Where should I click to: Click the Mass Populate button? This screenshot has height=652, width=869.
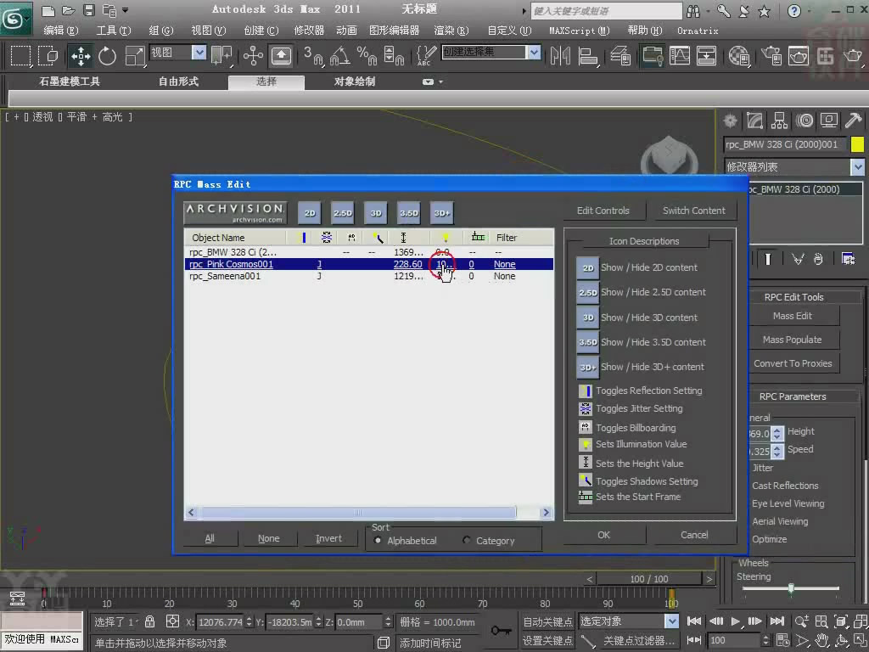click(x=793, y=340)
